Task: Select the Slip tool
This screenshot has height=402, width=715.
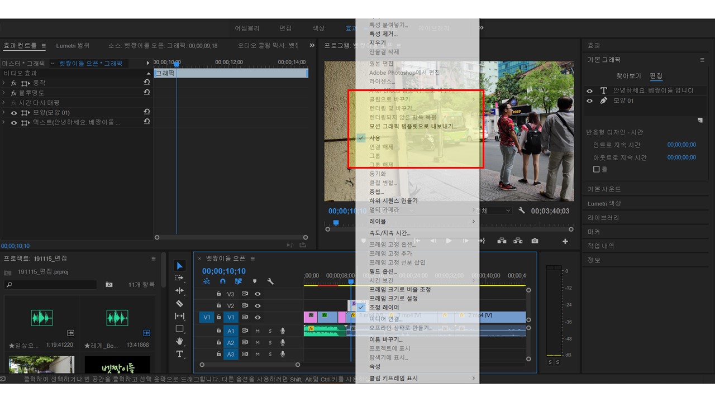Action: 179,317
